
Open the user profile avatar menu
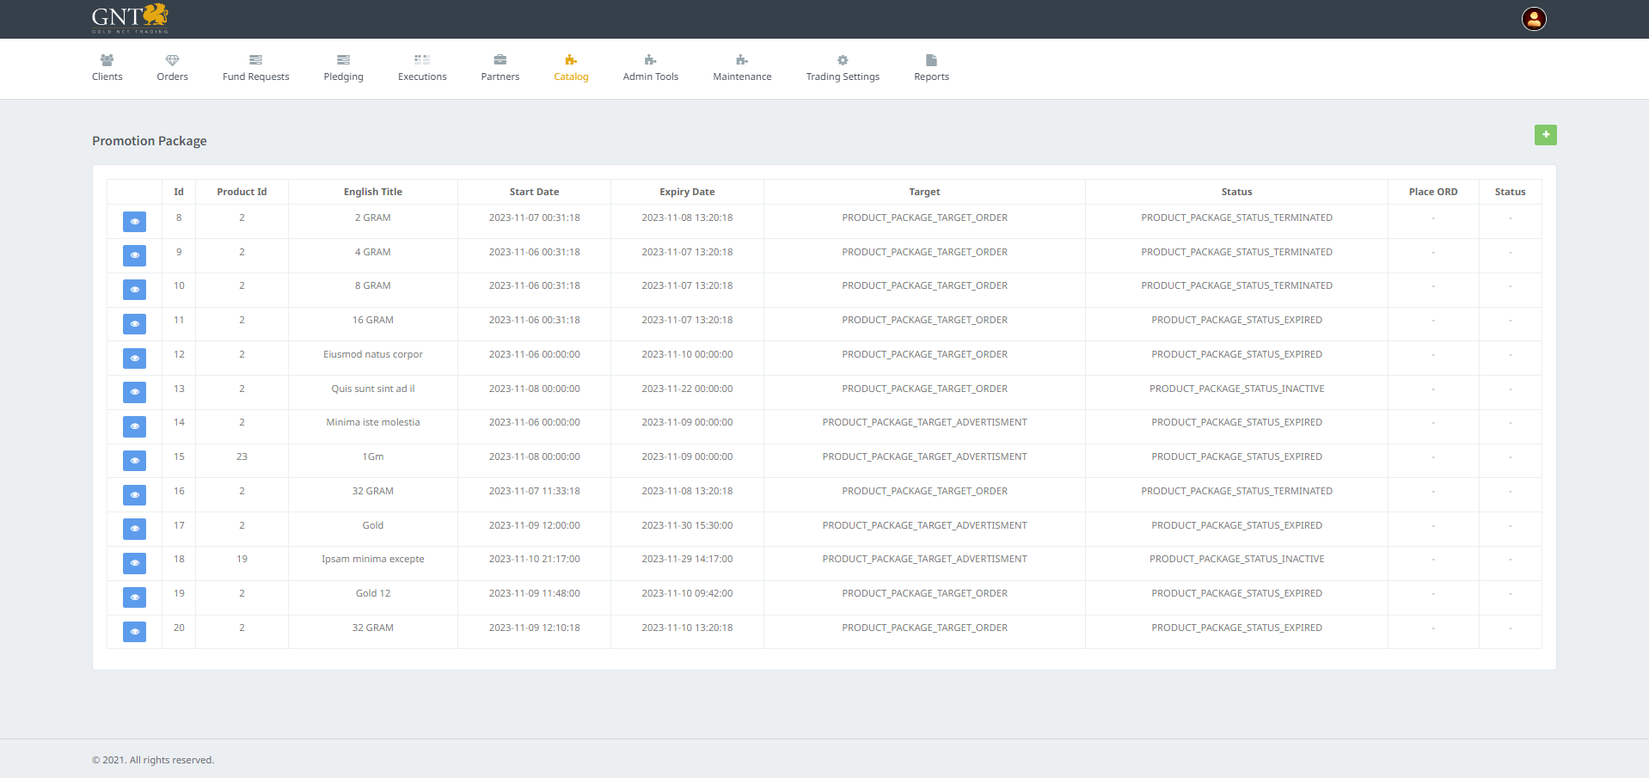tap(1534, 19)
